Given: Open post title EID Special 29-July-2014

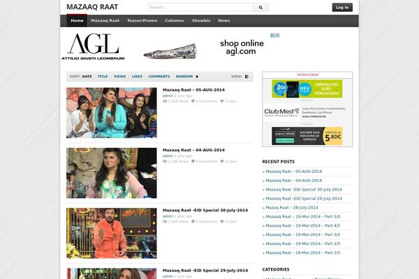Looking at the screenshot, I should (x=205, y=271).
